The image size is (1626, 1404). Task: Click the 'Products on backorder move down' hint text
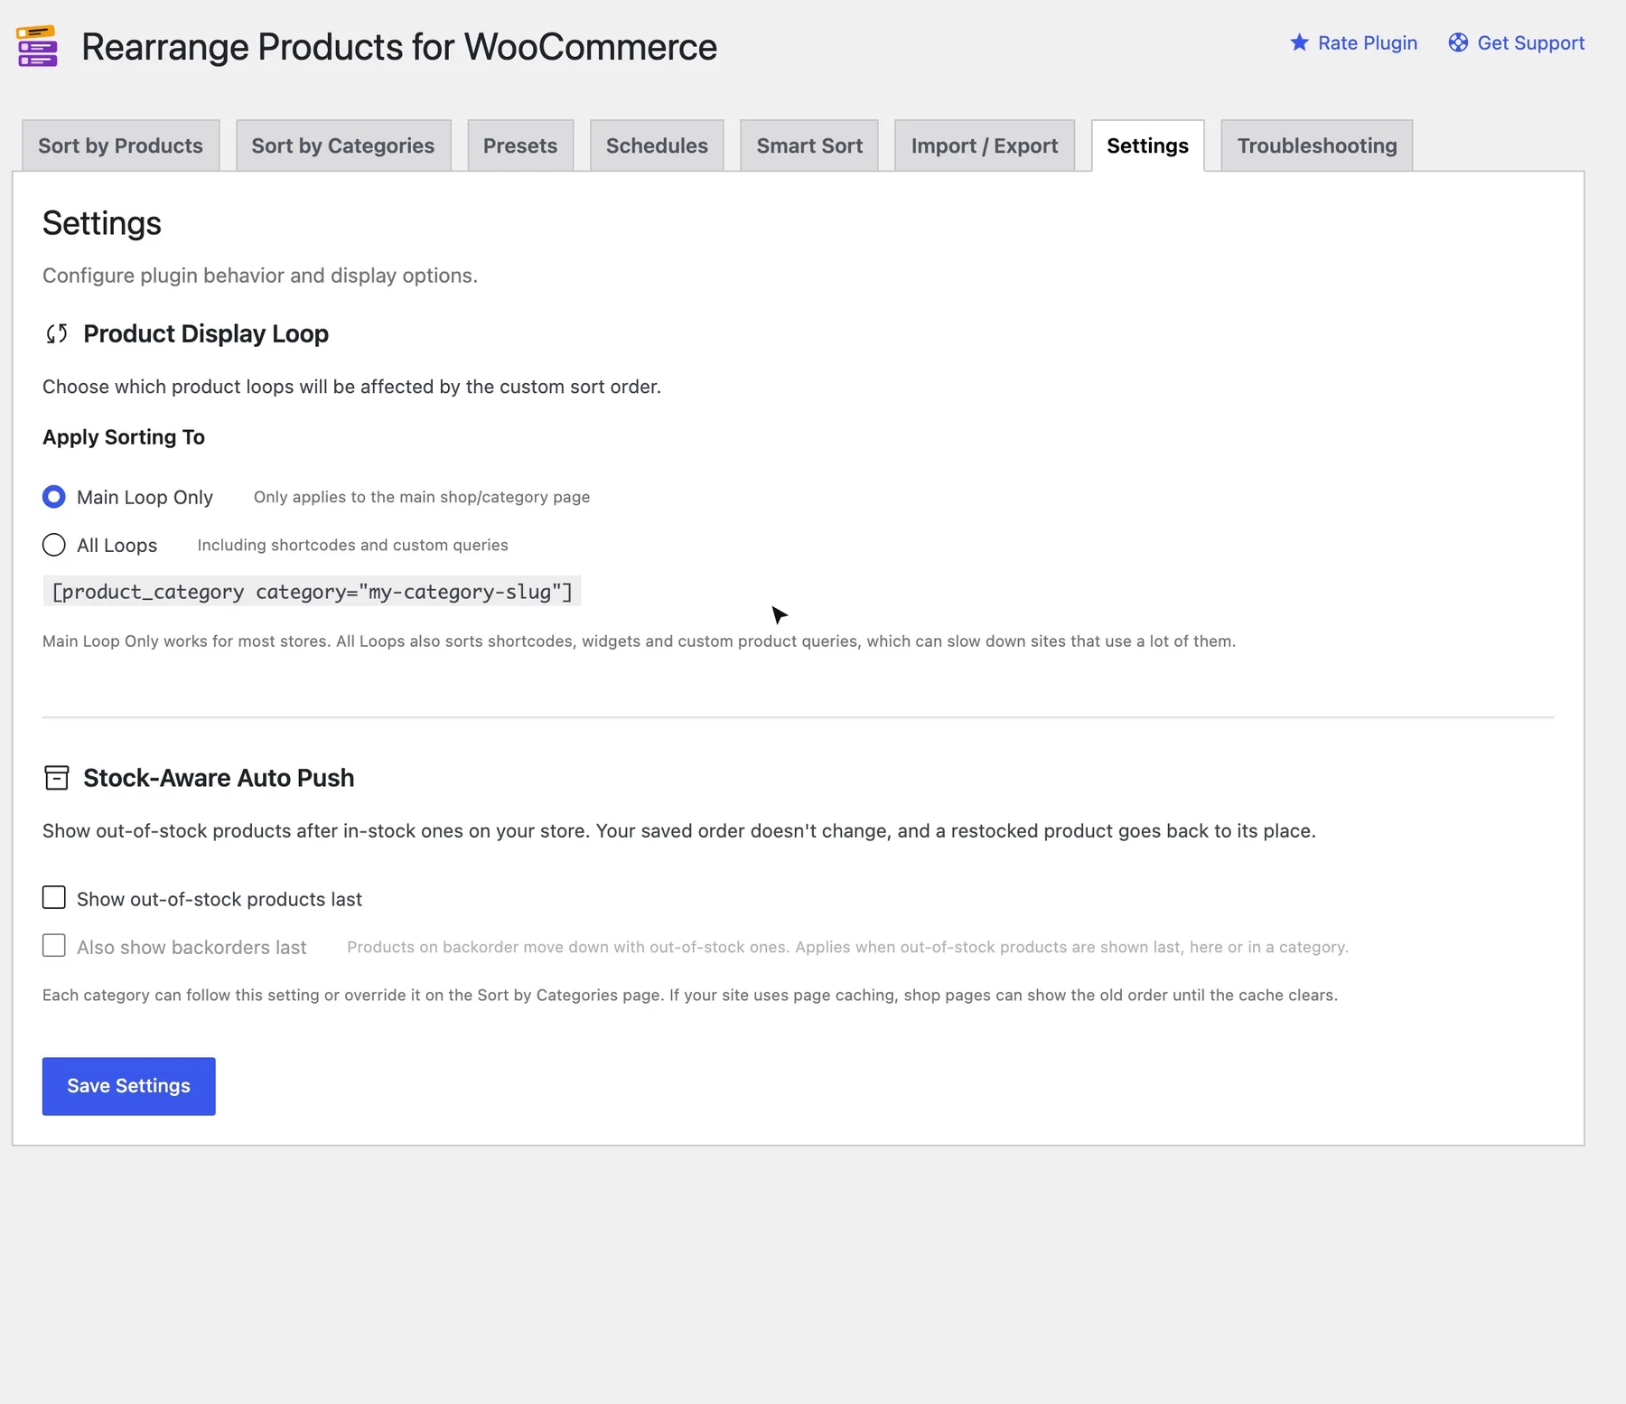click(847, 947)
